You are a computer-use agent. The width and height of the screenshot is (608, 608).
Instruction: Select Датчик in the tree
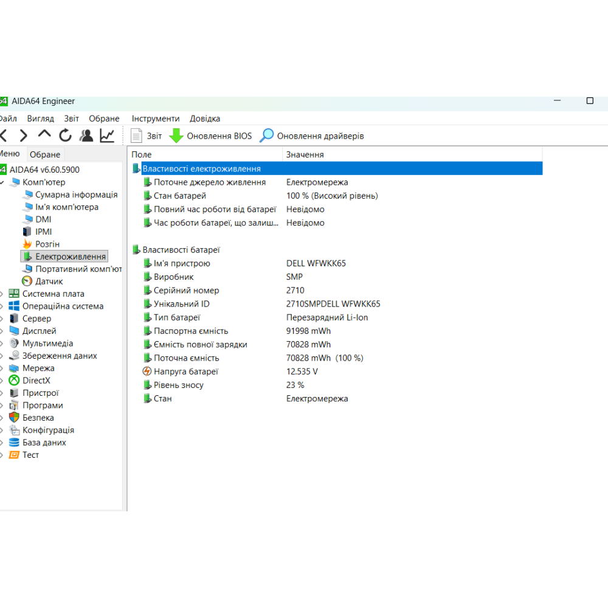[x=49, y=281]
